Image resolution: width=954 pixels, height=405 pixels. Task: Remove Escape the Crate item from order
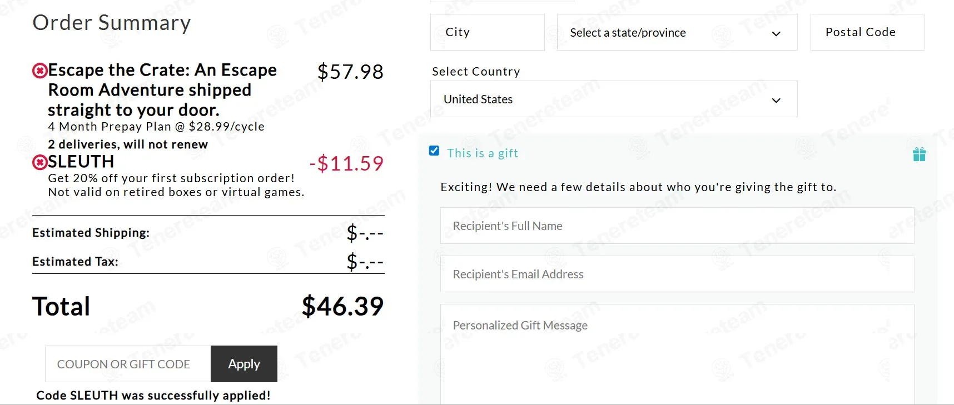(40, 71)
